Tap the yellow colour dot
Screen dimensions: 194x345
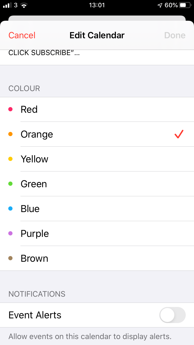click(x=10, y=159)
